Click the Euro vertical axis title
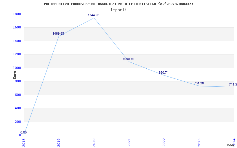 [15, 75]
